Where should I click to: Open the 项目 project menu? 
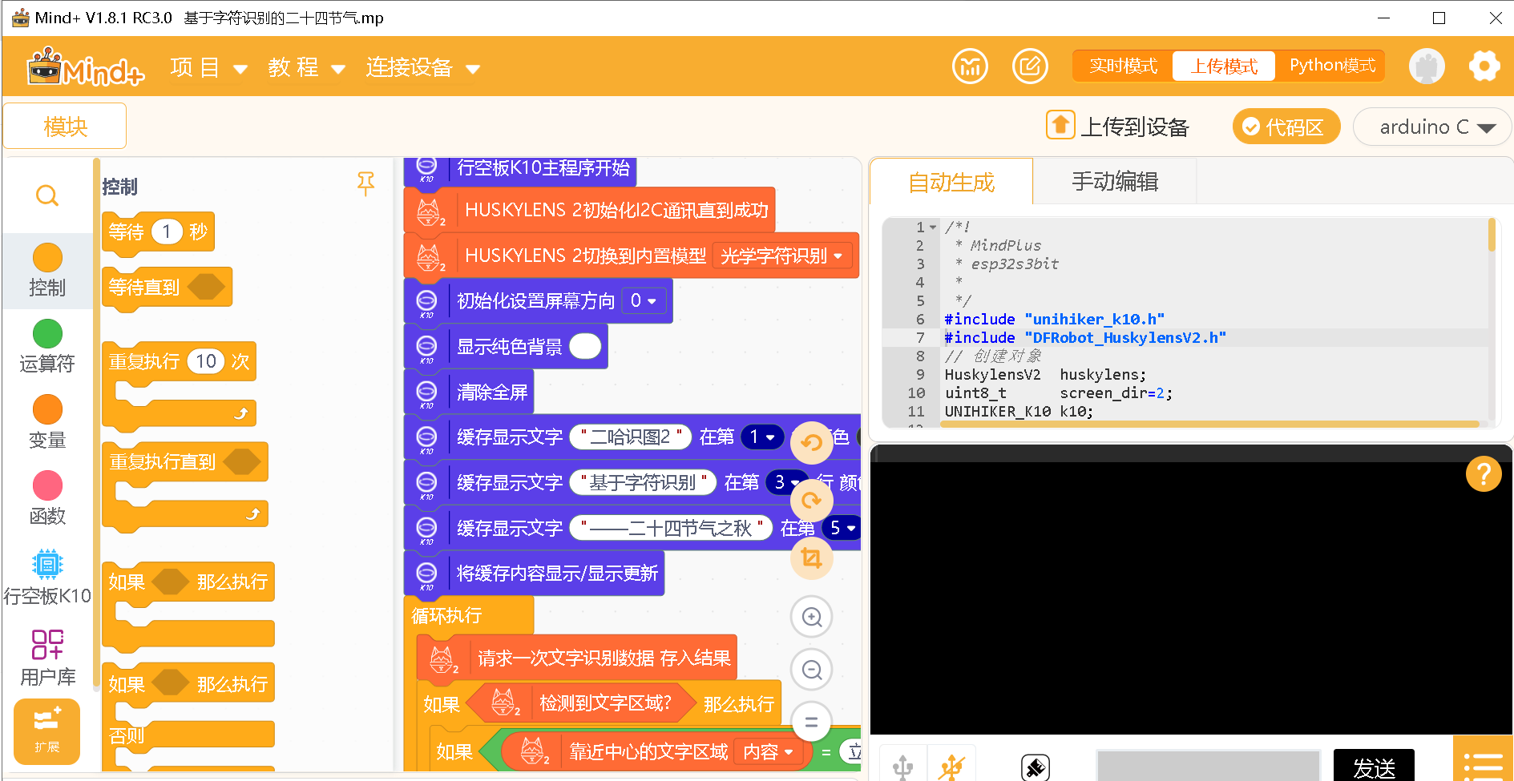click(x=208, y=68)
